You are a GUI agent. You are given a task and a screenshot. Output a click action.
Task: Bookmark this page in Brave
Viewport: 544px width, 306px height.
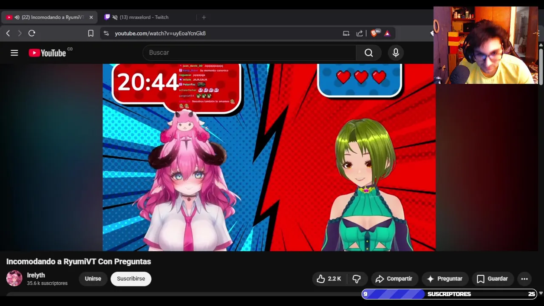click(x=91, y=33)
